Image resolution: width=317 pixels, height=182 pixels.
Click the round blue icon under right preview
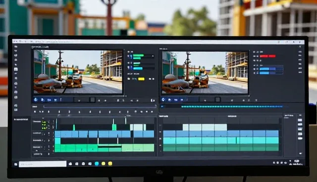pyautogui.click(x=163, y=99)
